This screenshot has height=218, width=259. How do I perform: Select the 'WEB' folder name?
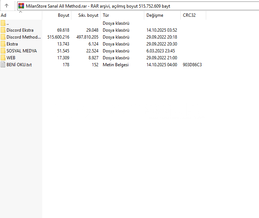pyautogui.click(x=11, y=58)
